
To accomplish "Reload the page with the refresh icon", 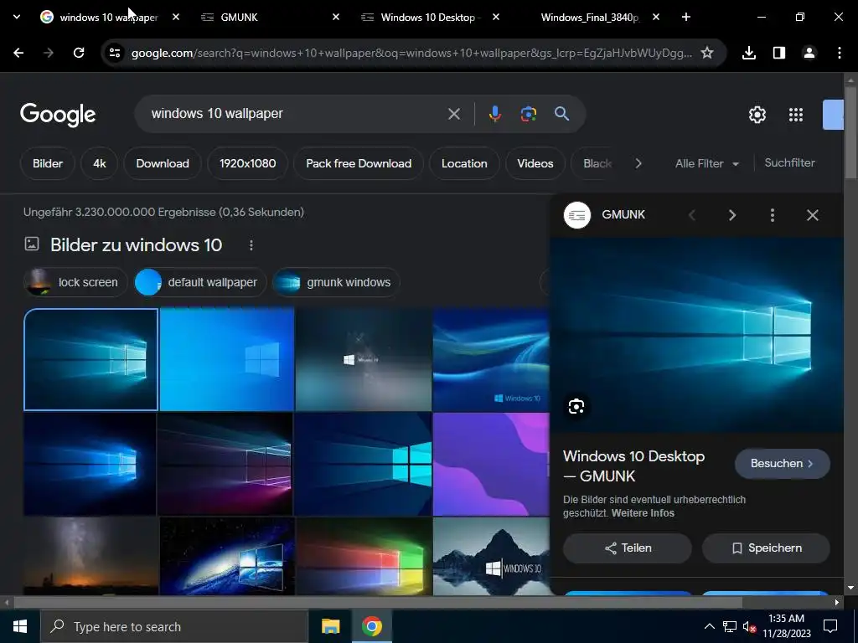I will 79,53.
